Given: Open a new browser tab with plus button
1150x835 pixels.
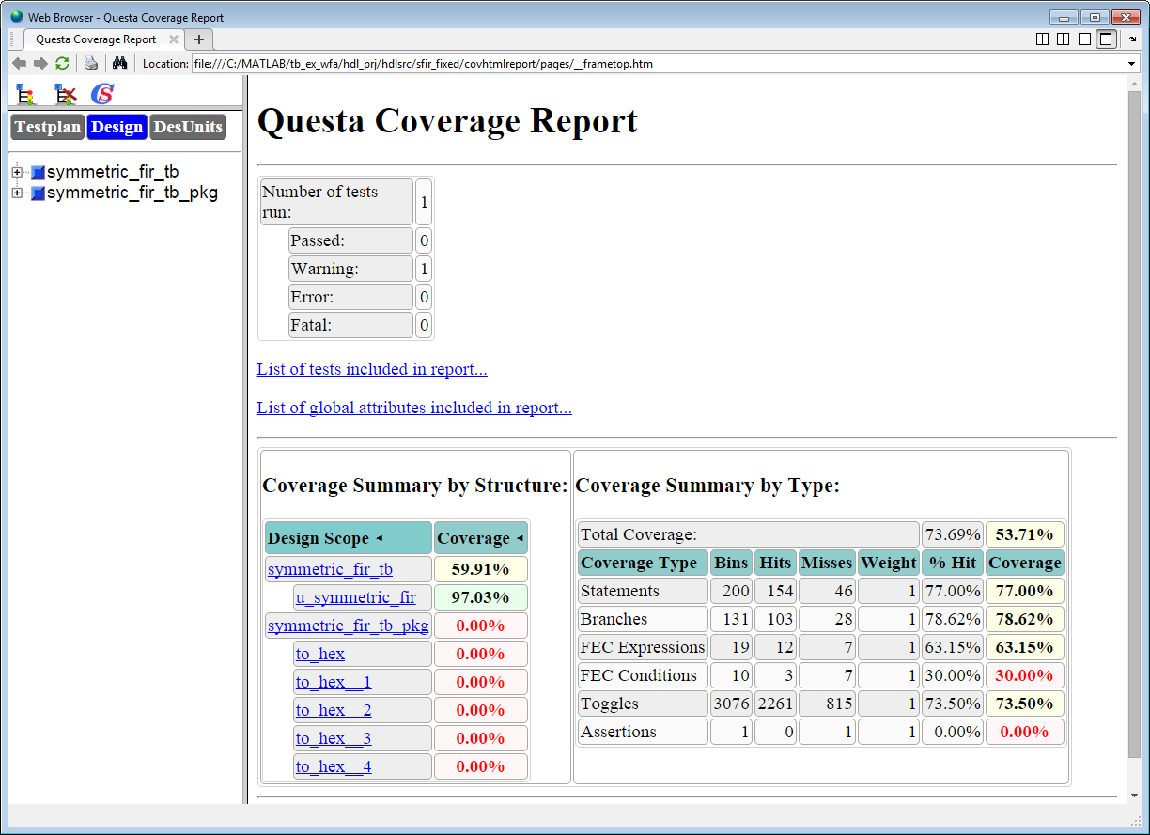Looking at the screenshot, I should (x=199, y=39).
